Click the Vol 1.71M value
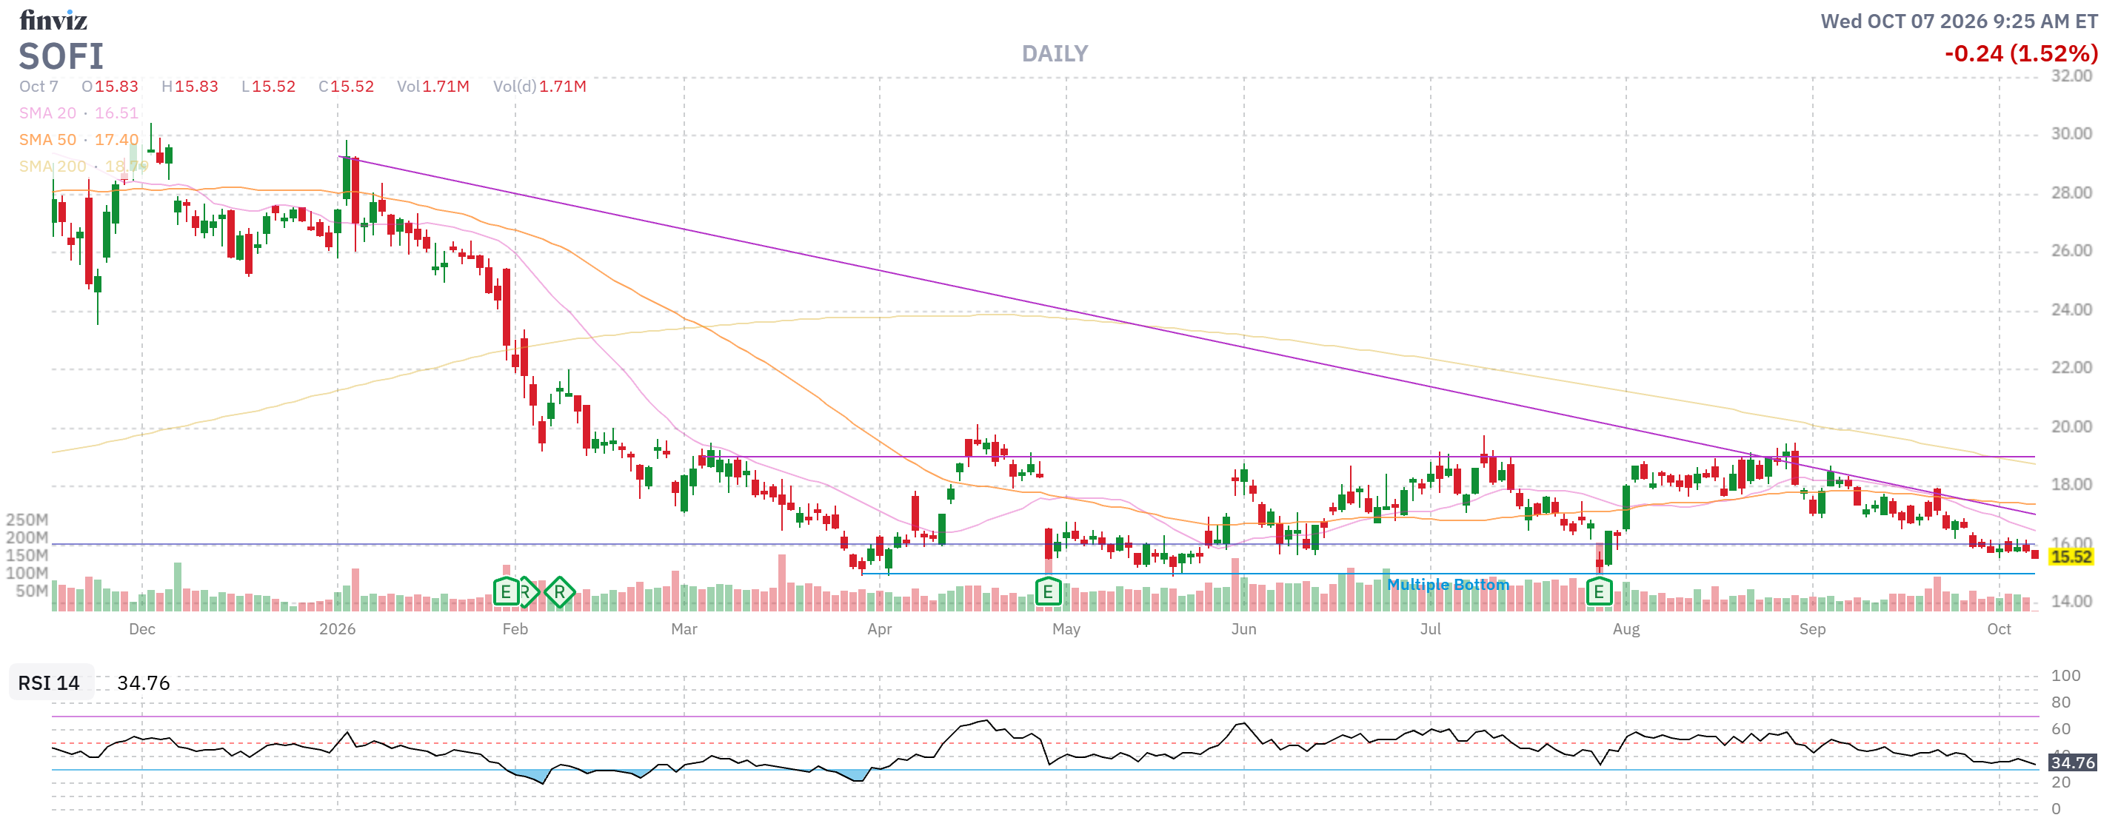The image size is (2118, 832). 433,87
